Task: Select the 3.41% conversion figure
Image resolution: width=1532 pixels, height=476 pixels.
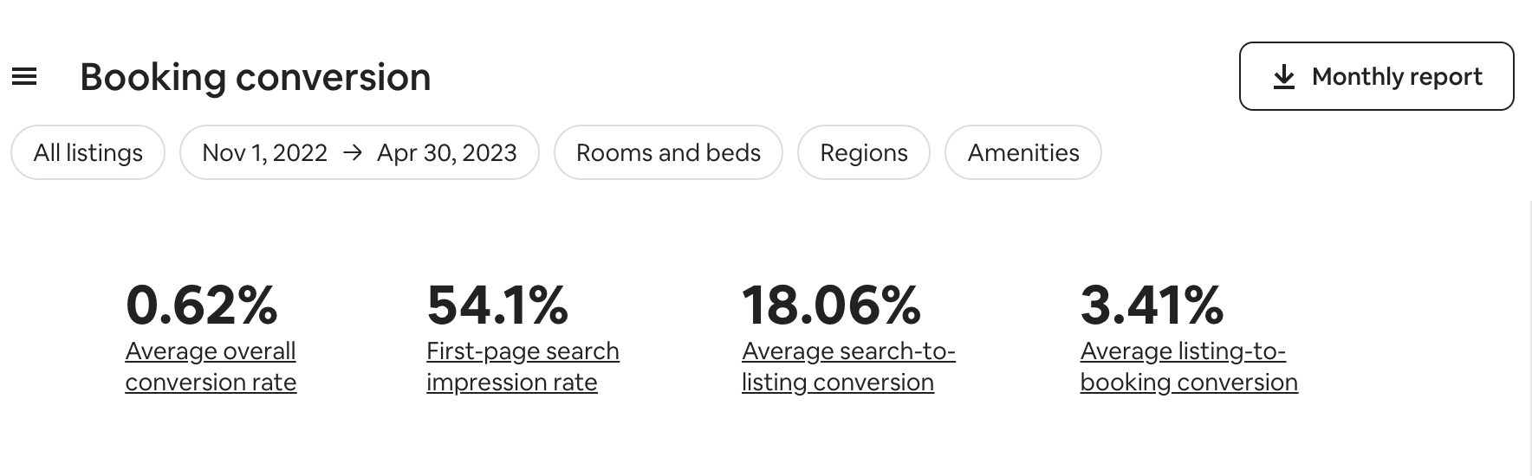Action: (1152, 306)
